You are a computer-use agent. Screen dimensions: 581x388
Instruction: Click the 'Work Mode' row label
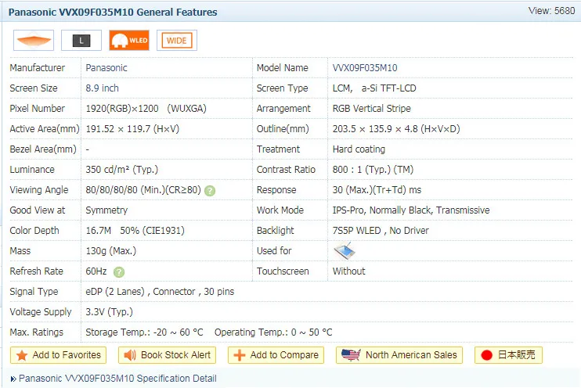(280, 210)
